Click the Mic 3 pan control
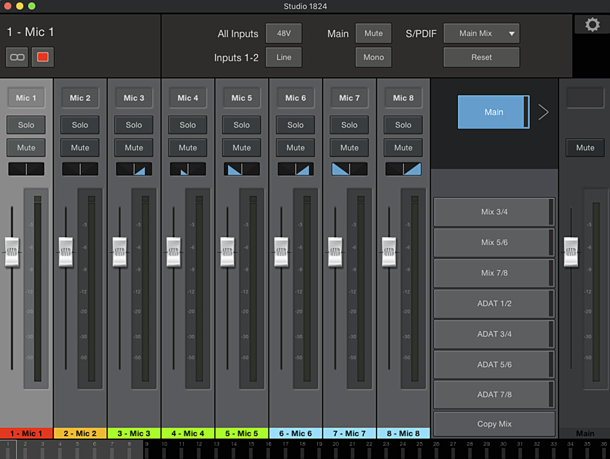Image resolution: width=610 pixels, height=459 pixels. [x=134, y=169]
